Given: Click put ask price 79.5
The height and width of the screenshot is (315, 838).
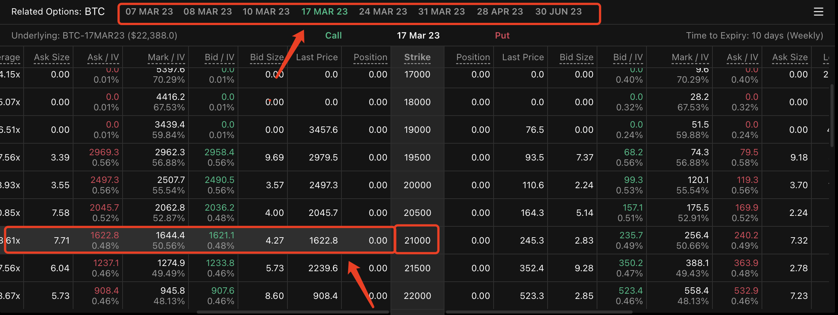Looking at the screenshot, I should 749,152.
